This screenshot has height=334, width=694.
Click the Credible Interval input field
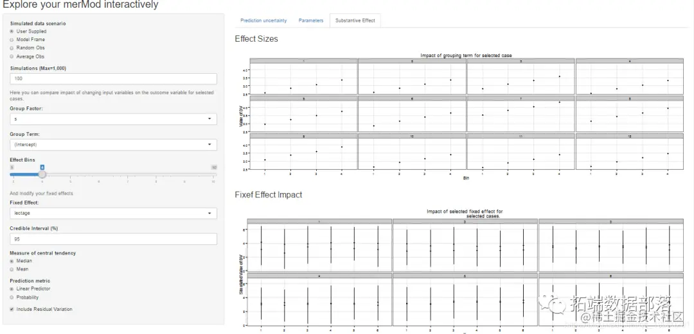[113, 239]
